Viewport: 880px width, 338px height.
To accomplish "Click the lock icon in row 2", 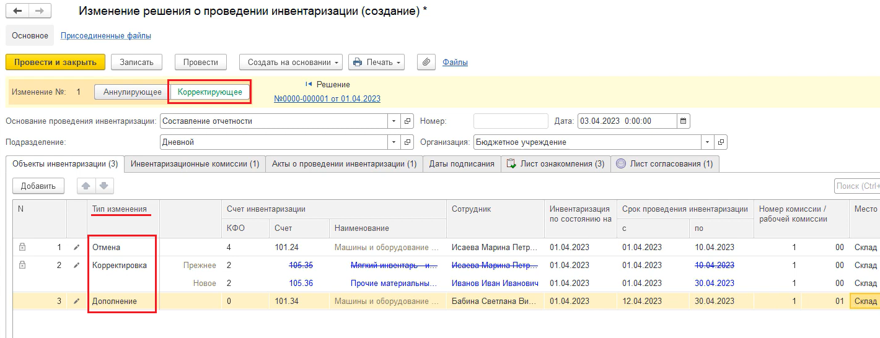I will click(22, 266).
